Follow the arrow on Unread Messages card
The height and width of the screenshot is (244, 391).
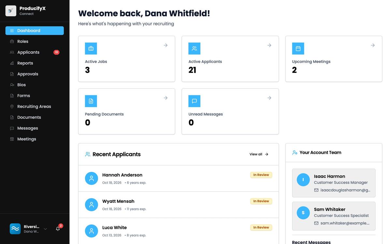pos(269,98)
